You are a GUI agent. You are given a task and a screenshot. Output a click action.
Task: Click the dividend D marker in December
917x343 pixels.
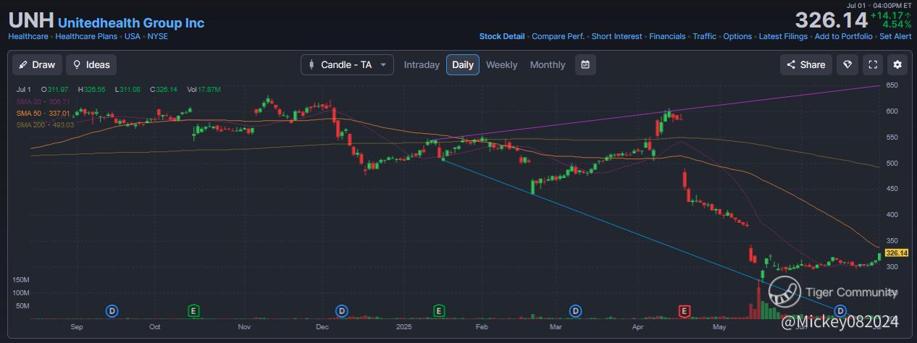(342, 310)
